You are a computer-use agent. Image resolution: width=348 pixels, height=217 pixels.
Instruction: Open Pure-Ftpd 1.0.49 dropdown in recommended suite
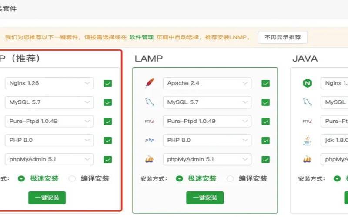click(x=49, y=122)
